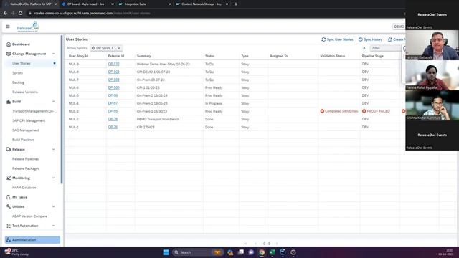Open Transport Management (On-...) sidebar item
This screenshot has height=258, width=459.
(34, 111)
